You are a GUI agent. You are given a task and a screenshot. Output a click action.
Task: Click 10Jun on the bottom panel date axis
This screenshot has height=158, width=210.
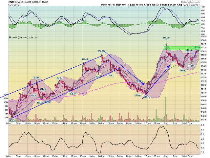(27, 156)
